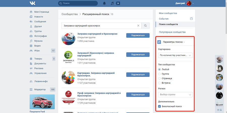Click the Модератор grid icon
This screenshot has width=227, height=113.
(31, 89)
